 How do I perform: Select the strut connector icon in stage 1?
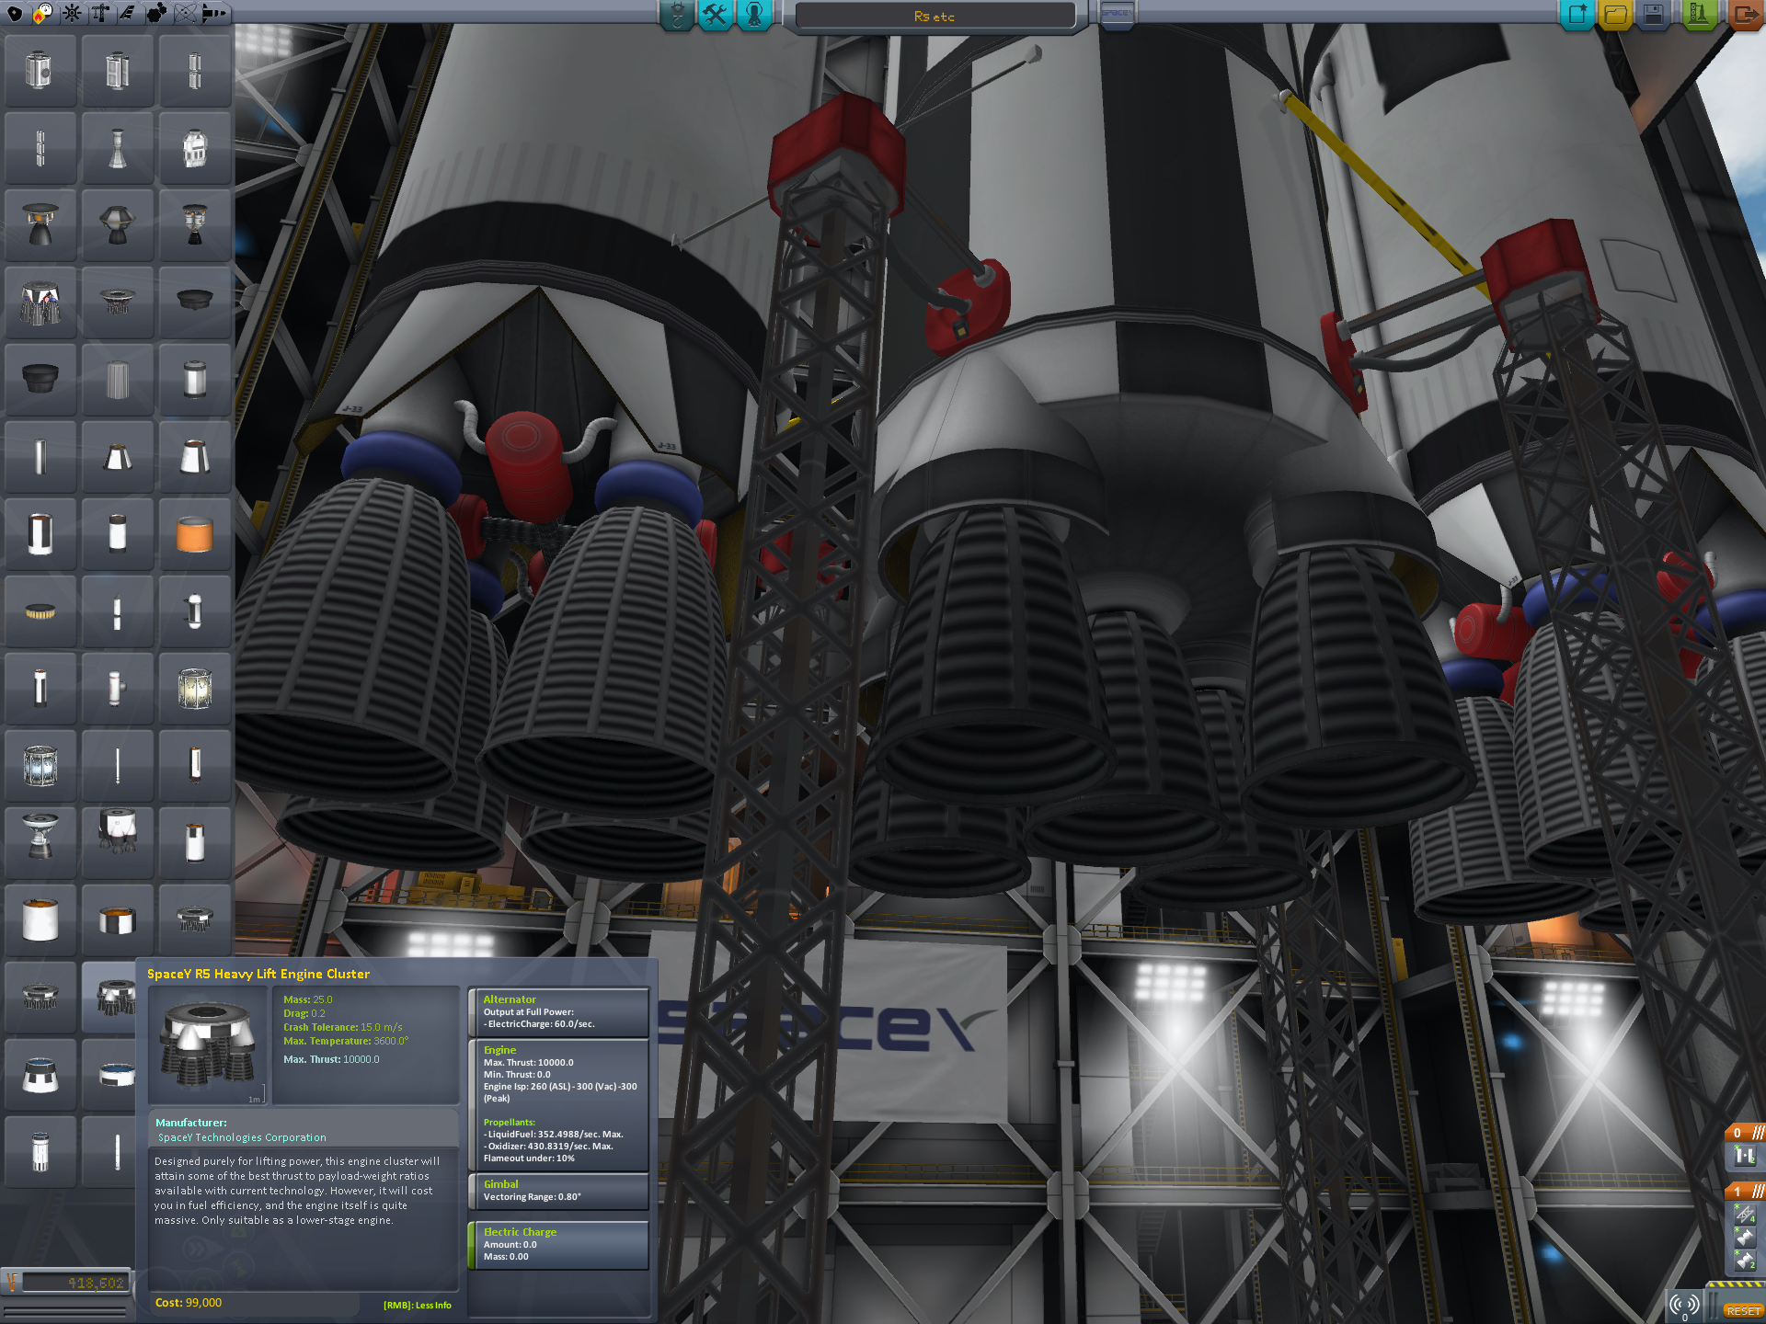tap(1745, 1215)
